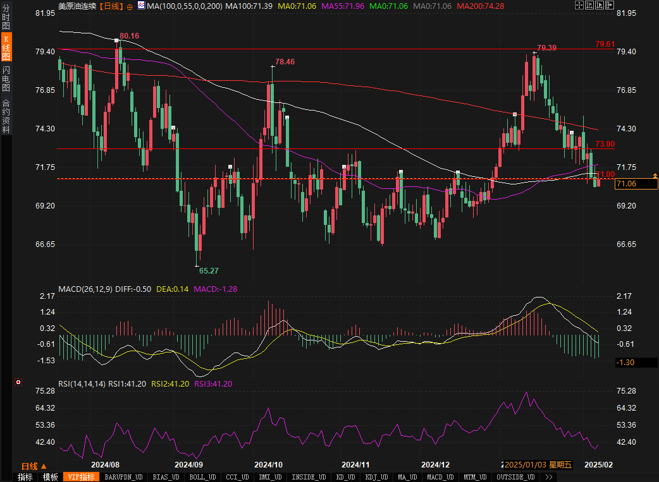The image size is (659, 482).
Task: Click the exit-arrow icon at top right
Action: click(610, 5)
